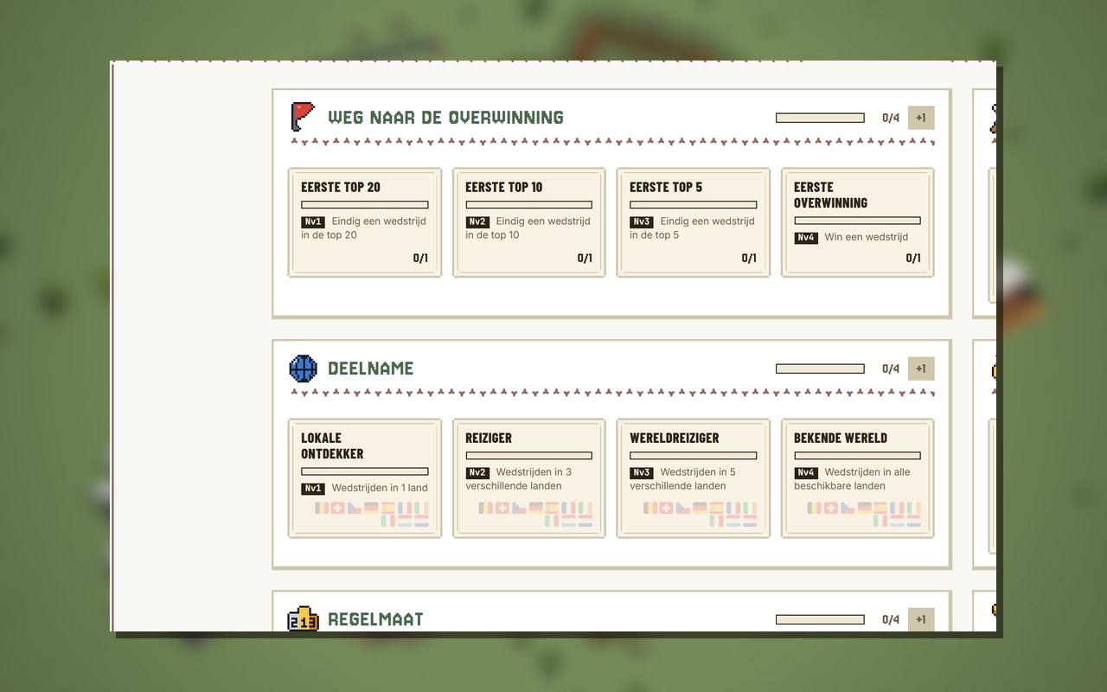Click the red flag icon beside Weg naar de overwinning
Viewport: 1107px width, 692px height.
(x=303, y=117)
